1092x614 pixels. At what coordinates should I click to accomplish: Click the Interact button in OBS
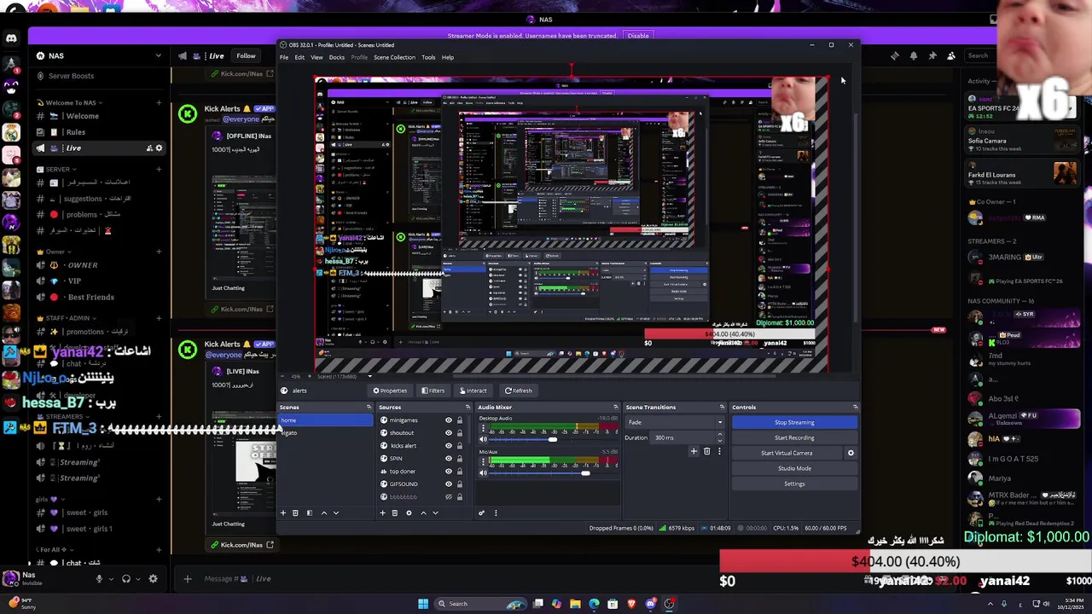click(472, 391)
